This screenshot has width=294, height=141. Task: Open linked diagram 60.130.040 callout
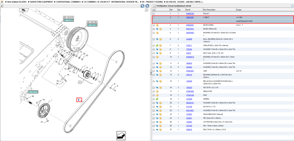pos(92,25)
